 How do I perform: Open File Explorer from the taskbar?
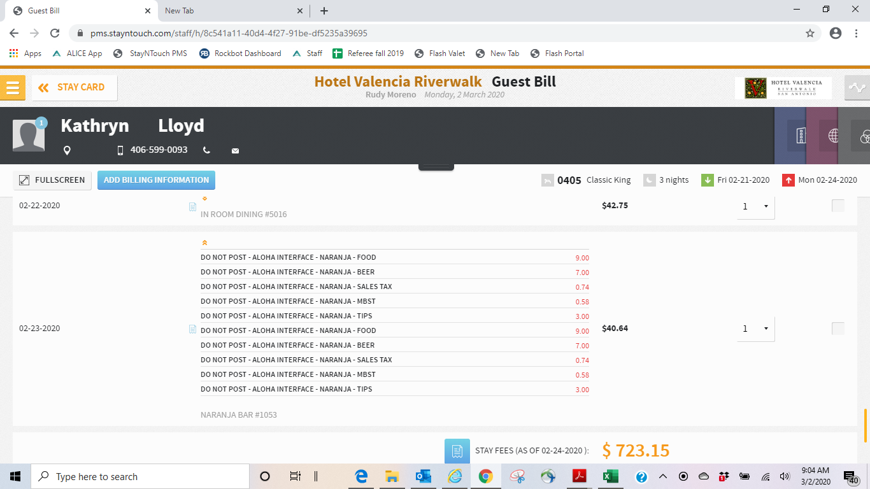[x=392, y=476]
